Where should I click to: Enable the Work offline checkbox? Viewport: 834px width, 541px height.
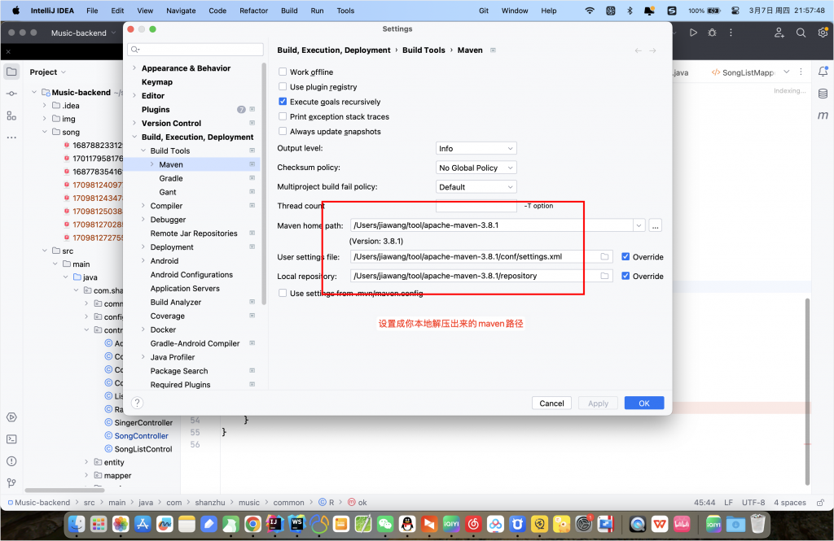(283, 72)
